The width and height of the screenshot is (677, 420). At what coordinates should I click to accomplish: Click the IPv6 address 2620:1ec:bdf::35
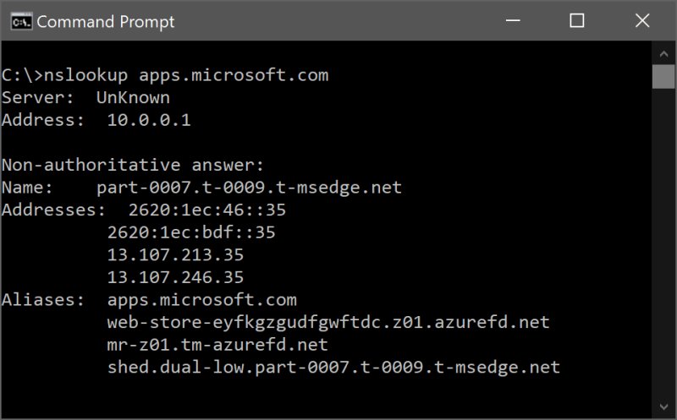191,232
